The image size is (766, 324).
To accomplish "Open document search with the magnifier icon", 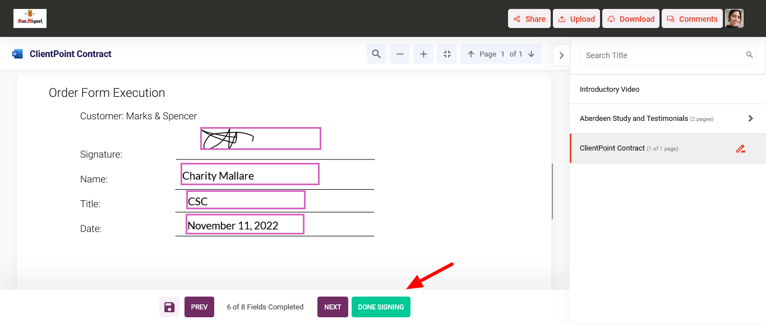I will (x=376, y=54).
